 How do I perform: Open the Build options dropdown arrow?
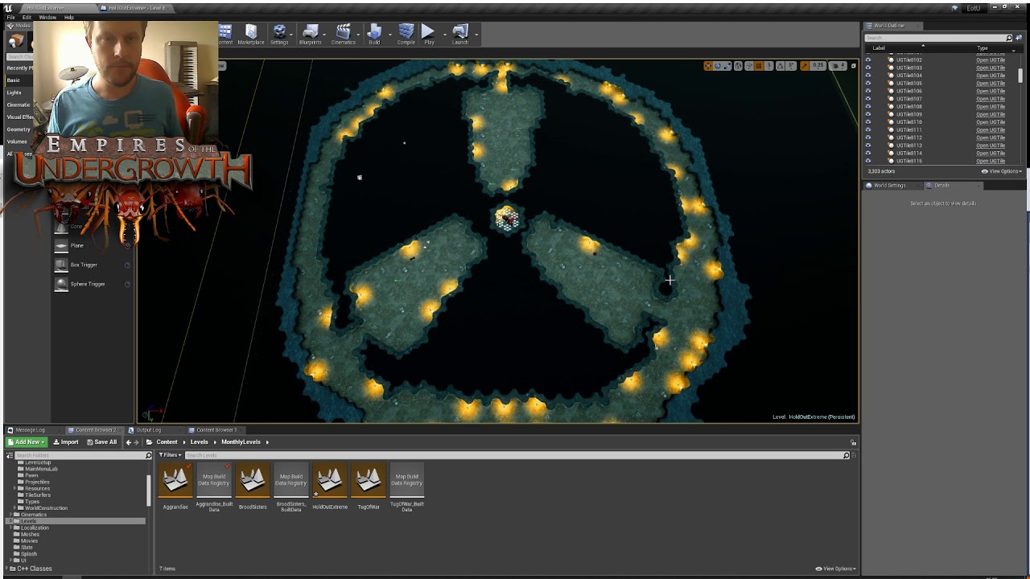(390, 34)
